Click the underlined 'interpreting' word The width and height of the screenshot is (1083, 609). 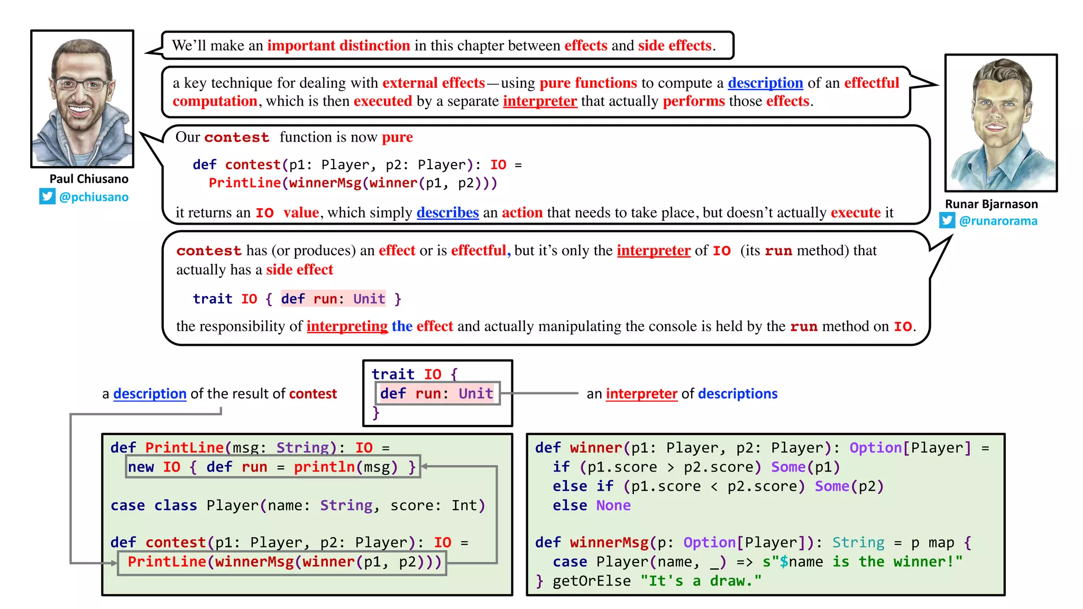(x=347, y=326)
